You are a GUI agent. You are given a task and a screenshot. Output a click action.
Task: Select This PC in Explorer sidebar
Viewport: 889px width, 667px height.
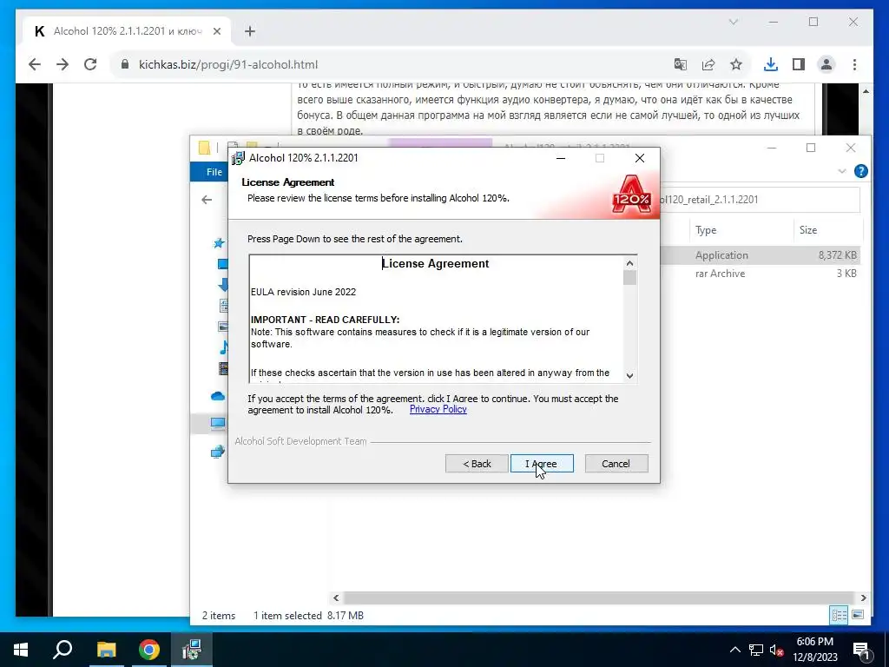(x=218, y=423)
